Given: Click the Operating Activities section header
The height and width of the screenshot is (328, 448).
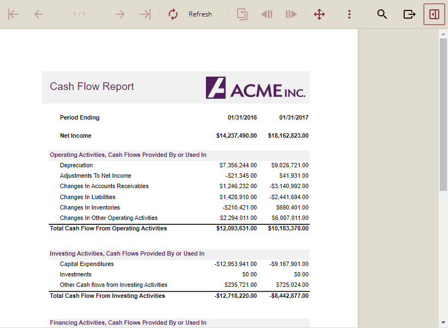Looking at the screenshot, I should point(128,155).
